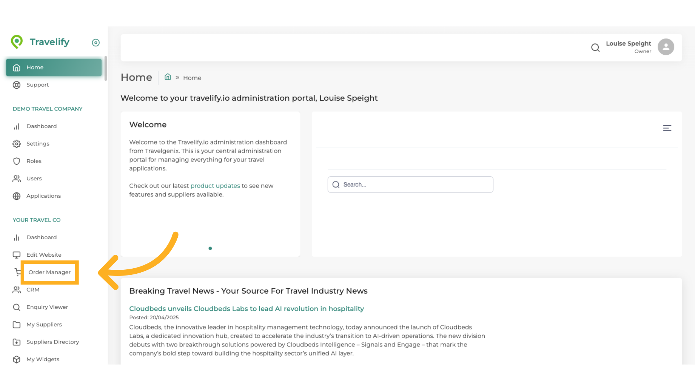Open Cloudbeds Labs news article link
The width and height of the screenshot is (695, 391).
coord(246,309)
